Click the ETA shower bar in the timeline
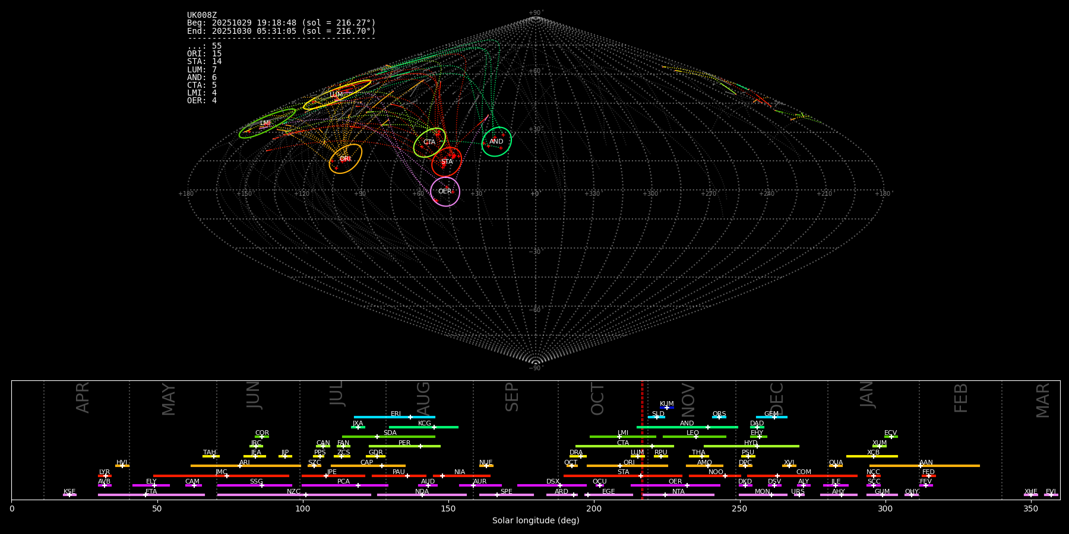The image size is (1069, 534). pos(151,495)
